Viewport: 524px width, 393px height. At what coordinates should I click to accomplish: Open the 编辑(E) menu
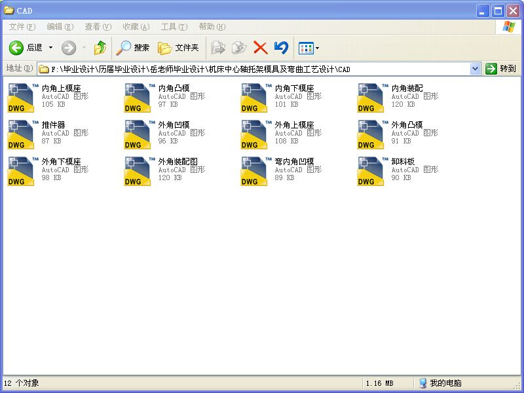click(x=60, y=27)
